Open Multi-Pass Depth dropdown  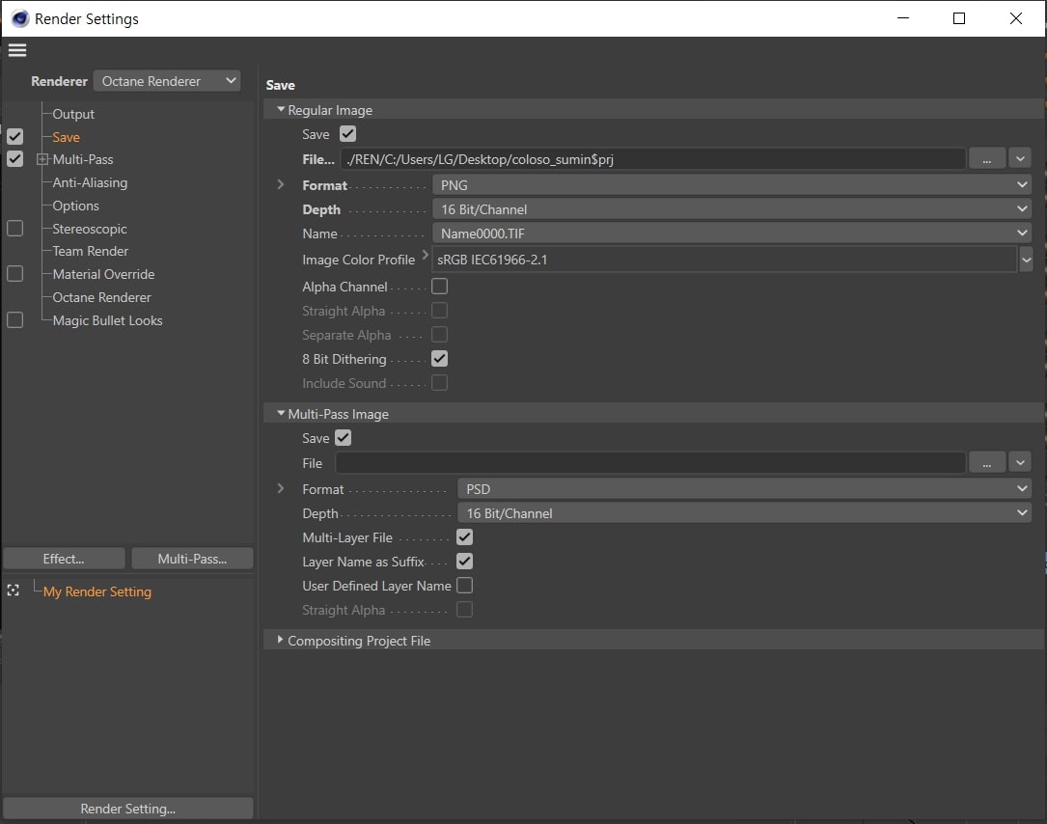coord(745,513)
